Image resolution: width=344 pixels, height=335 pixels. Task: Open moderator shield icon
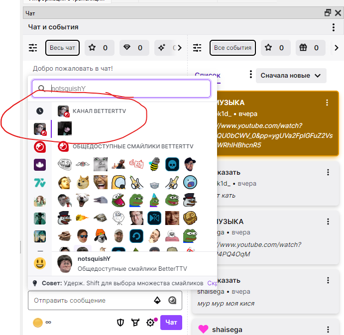[x=120, y=323]
